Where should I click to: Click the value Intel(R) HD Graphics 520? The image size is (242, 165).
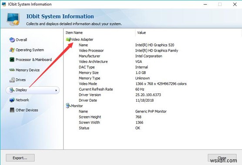(155, 45)
